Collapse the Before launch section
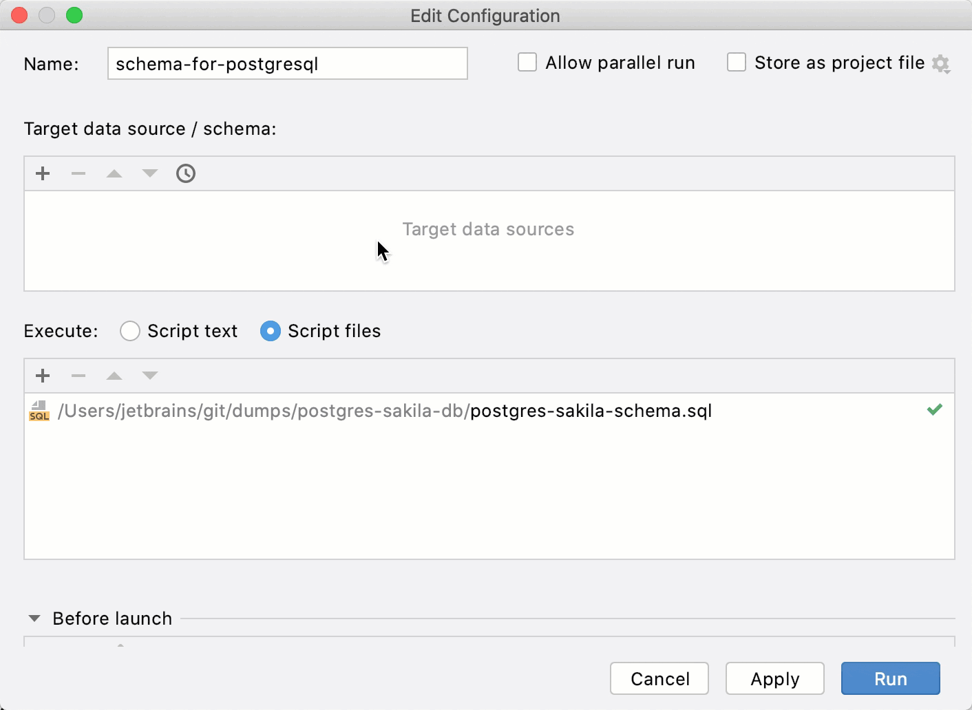This screenshot has height=710, width=972. (34, 618)
